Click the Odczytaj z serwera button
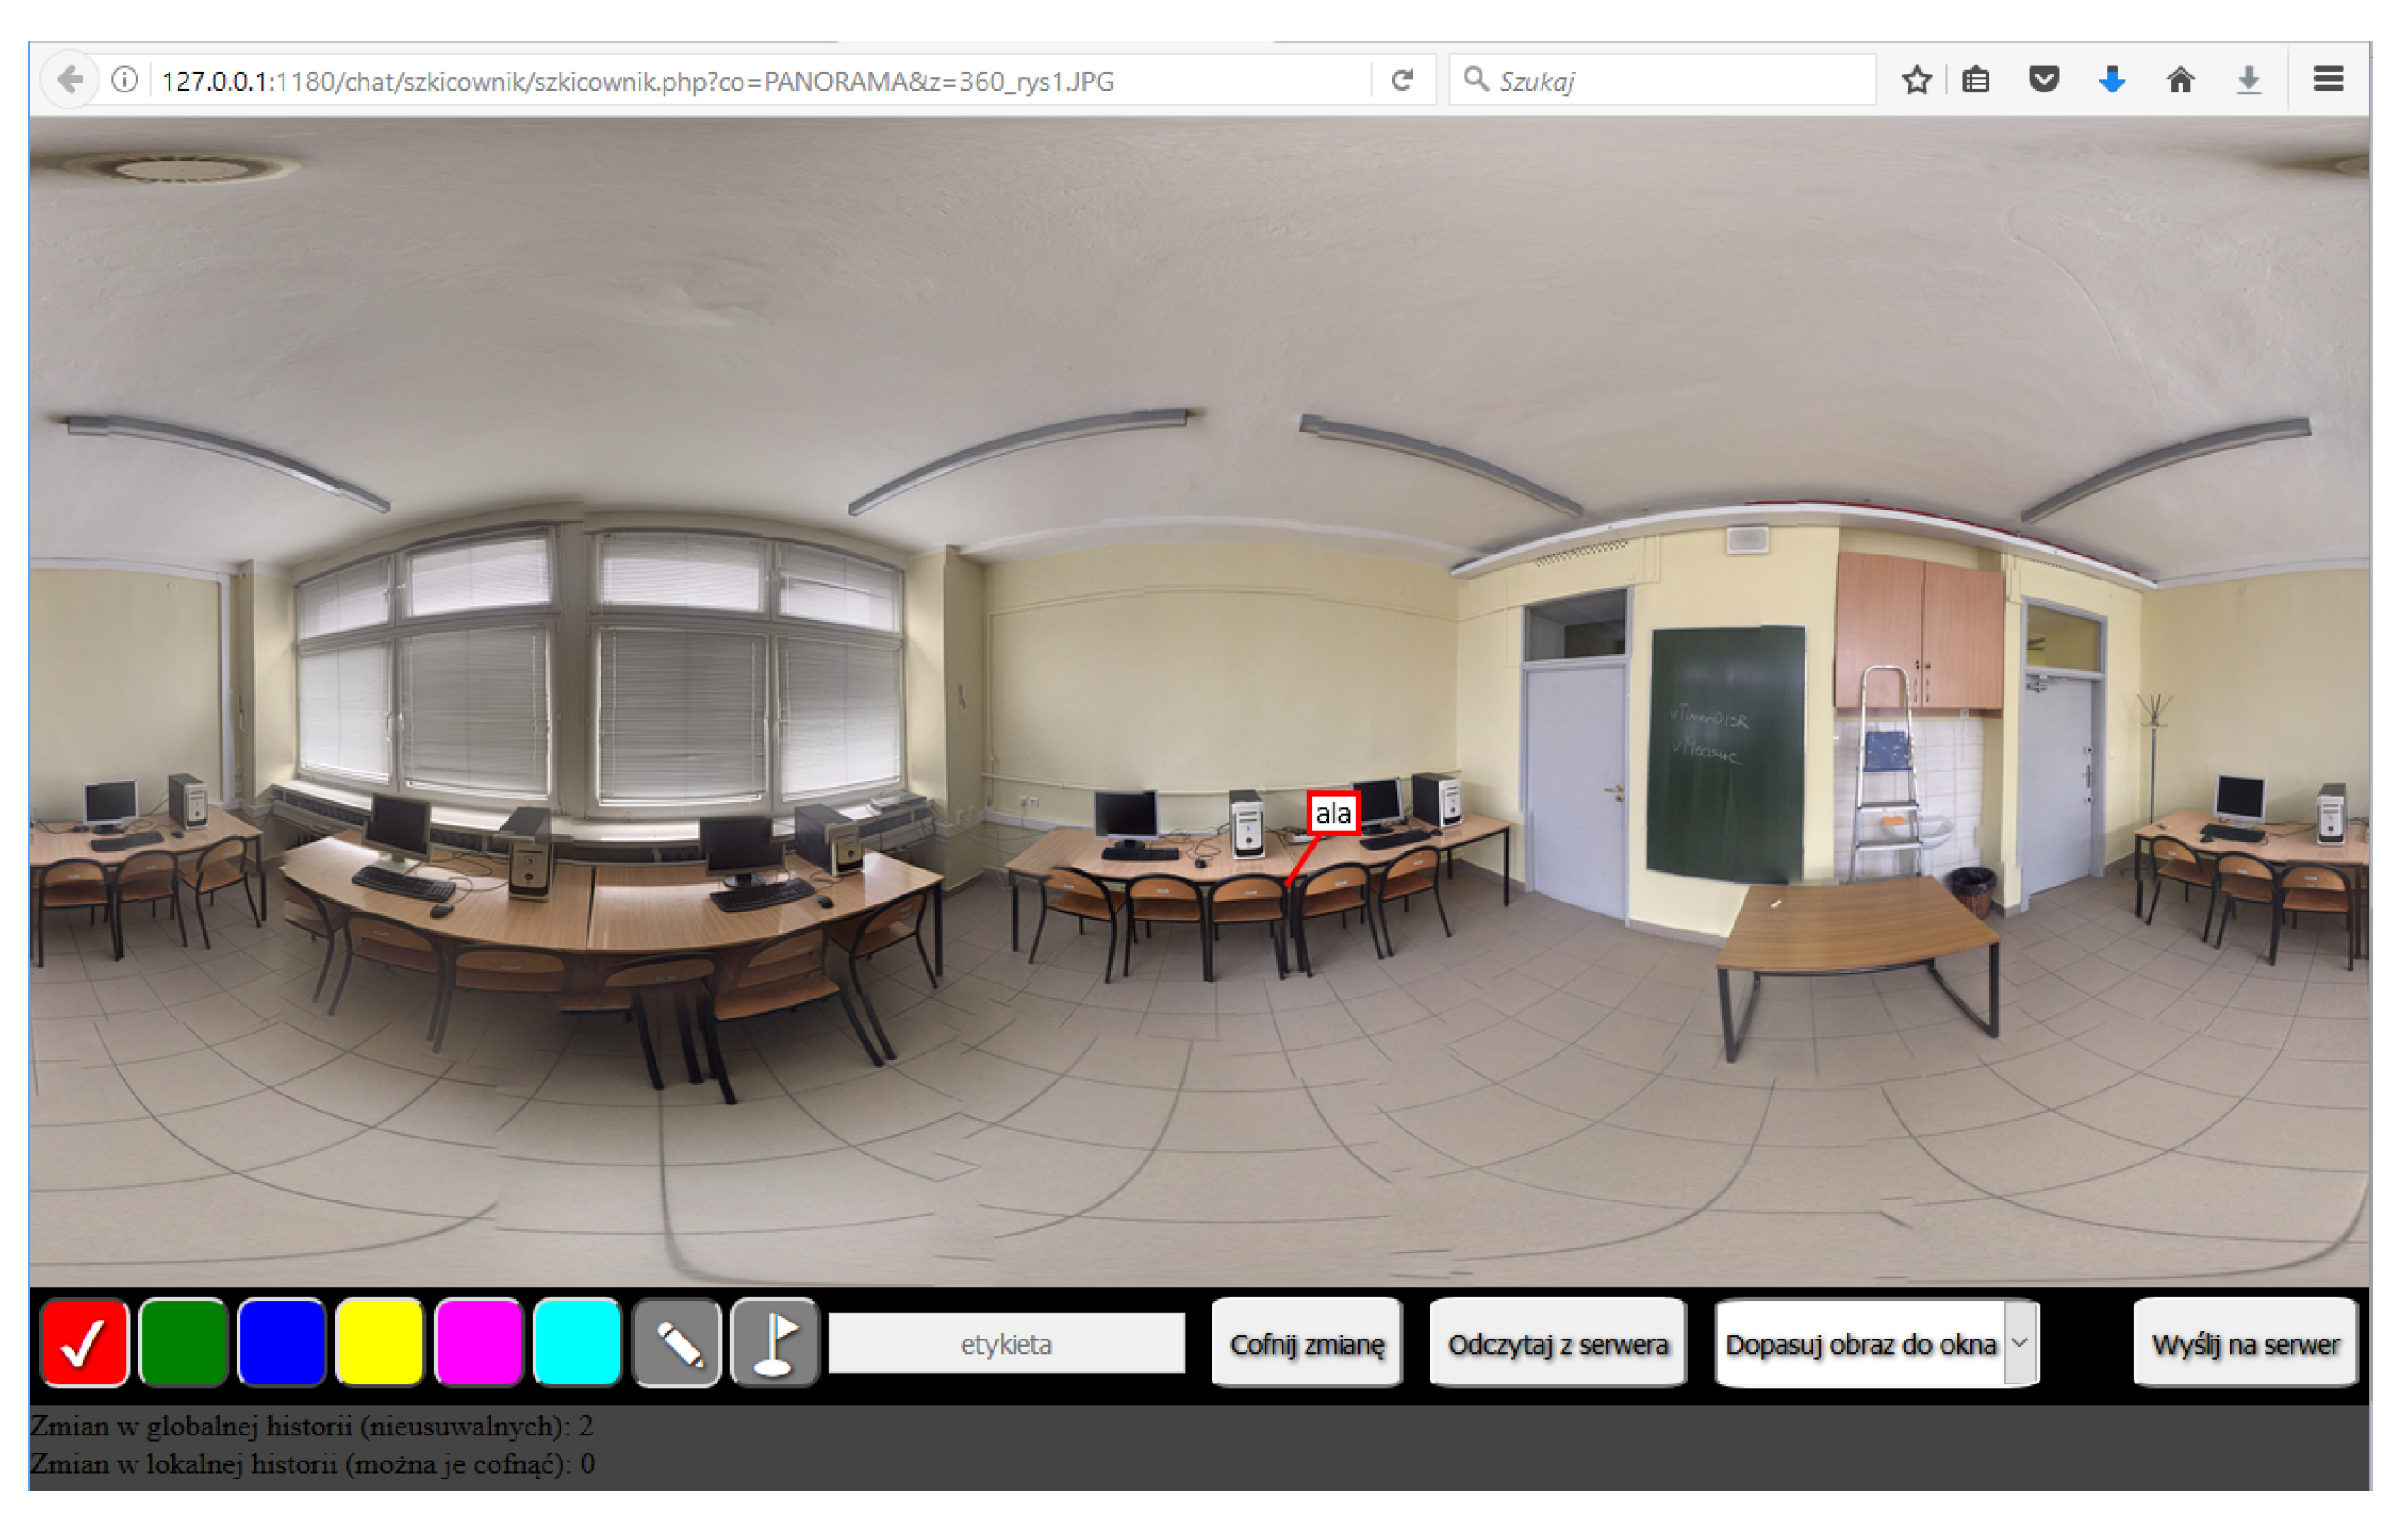The width and height of the screenshot is (2408, 1527). [1557, 1343]
